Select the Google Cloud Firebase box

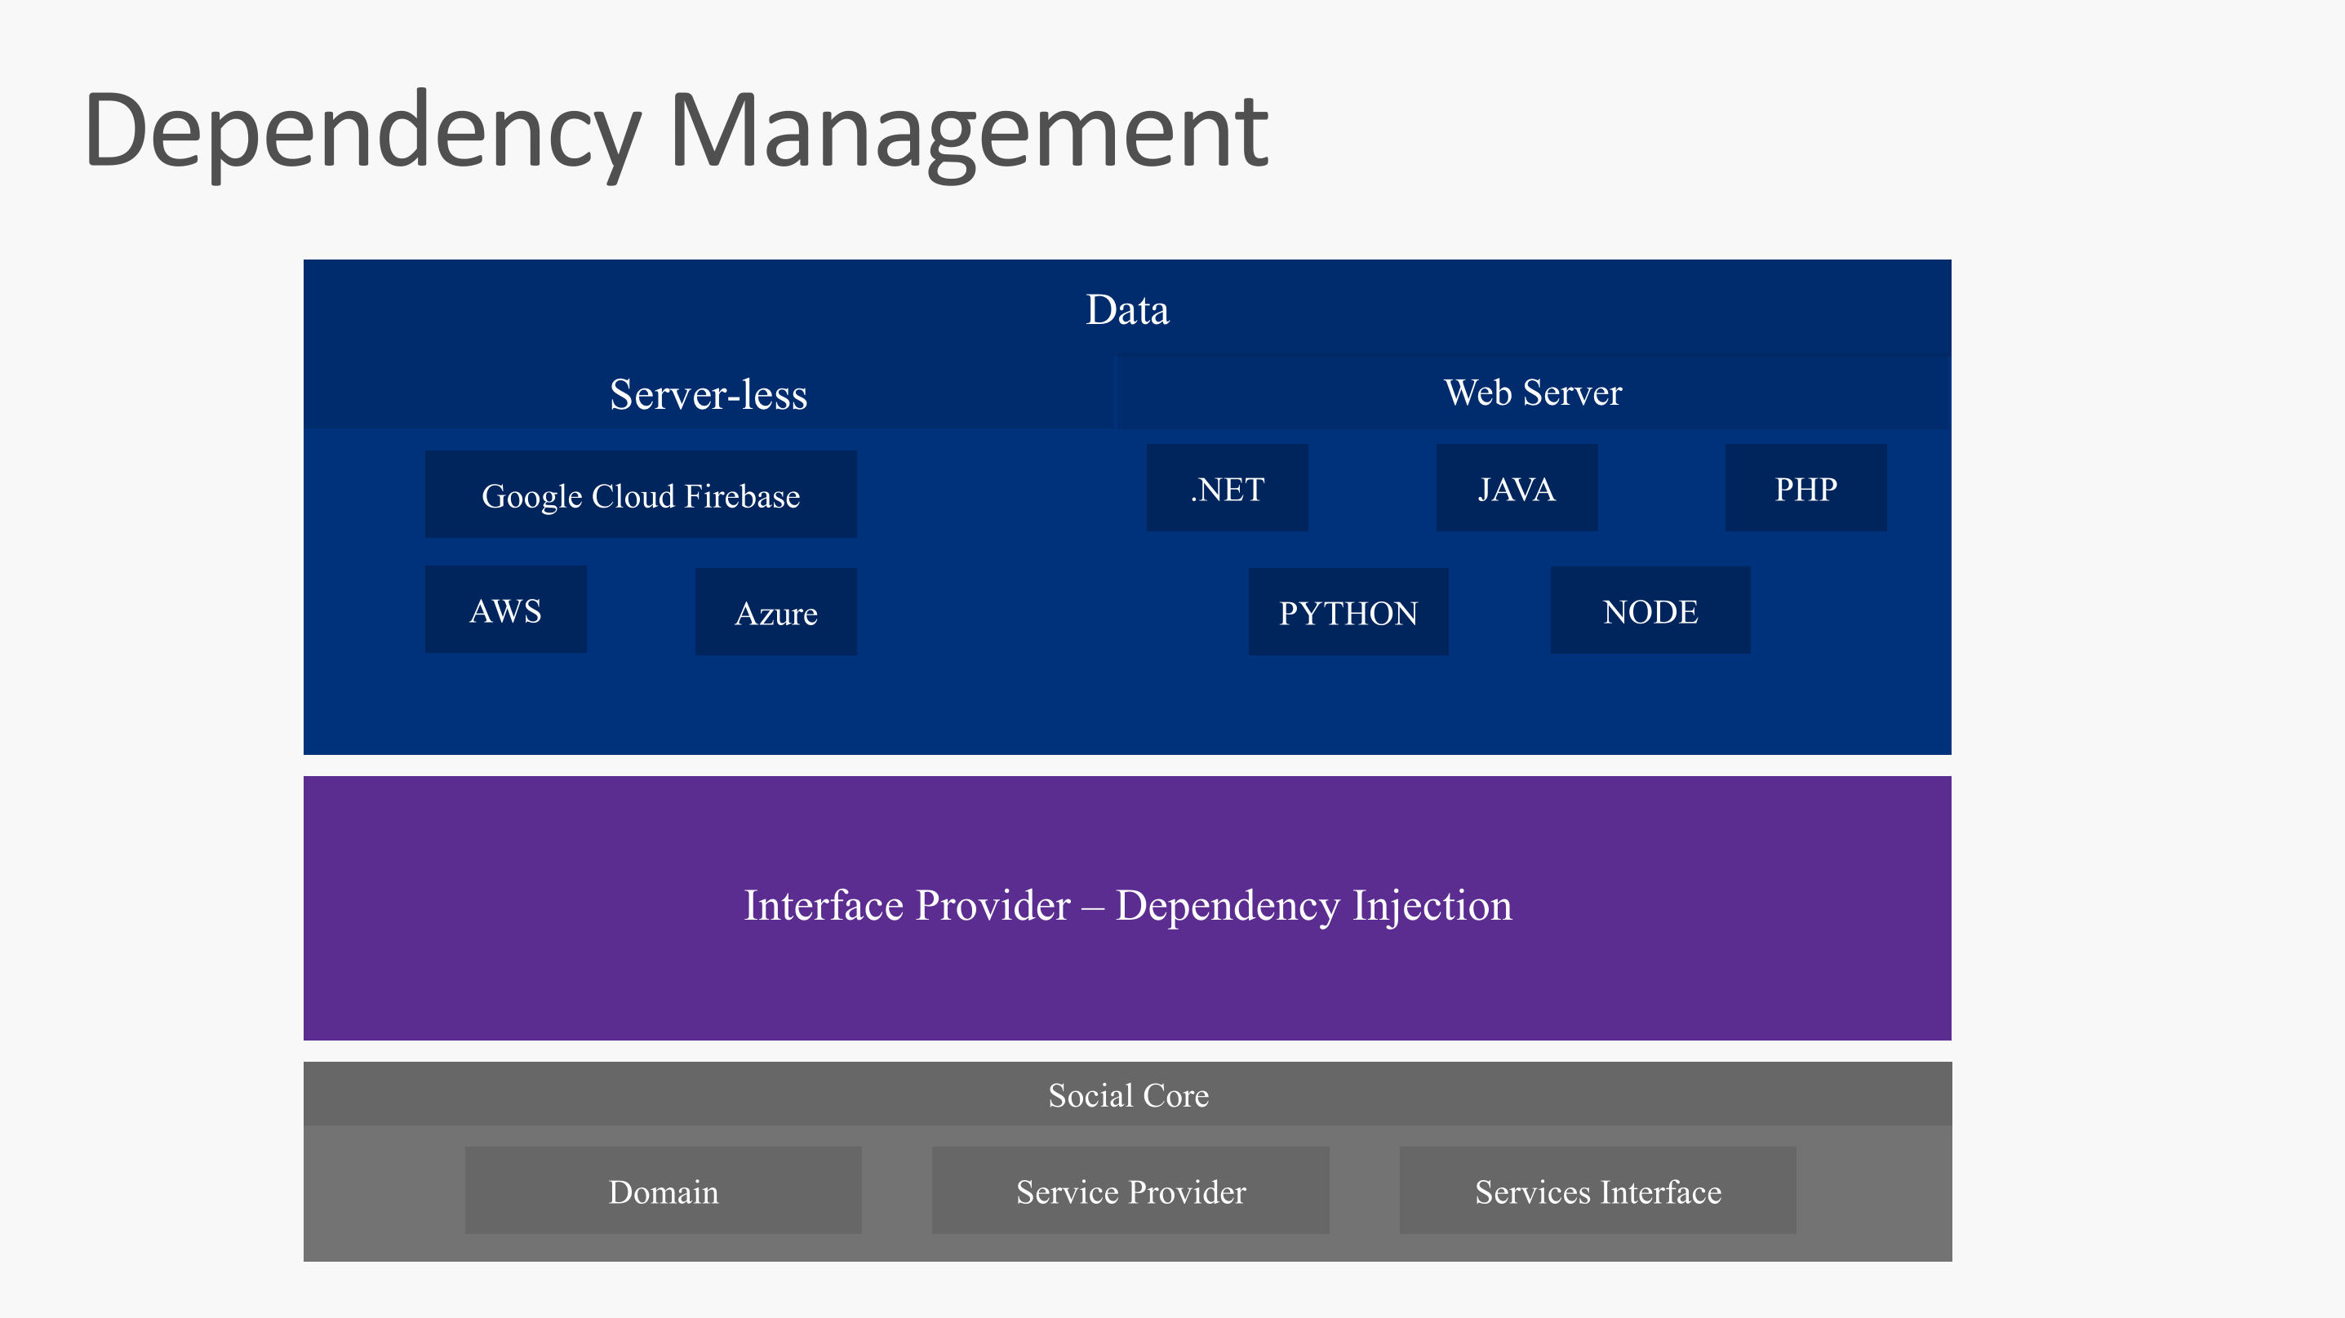(640, 495)
